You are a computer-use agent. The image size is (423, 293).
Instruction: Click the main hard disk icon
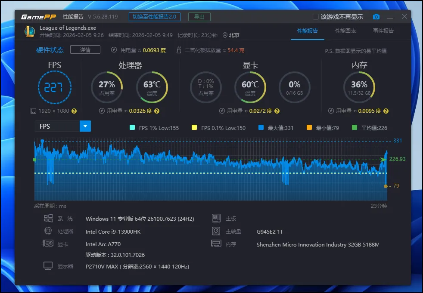point(216,231)
